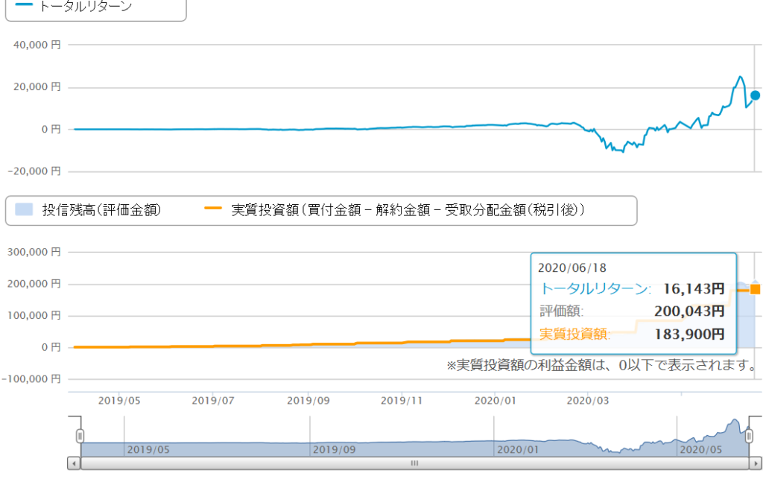Screen dimensions: 763x482
Task: Click the 2019/11 x-axis date label
Action: point(402,401)
